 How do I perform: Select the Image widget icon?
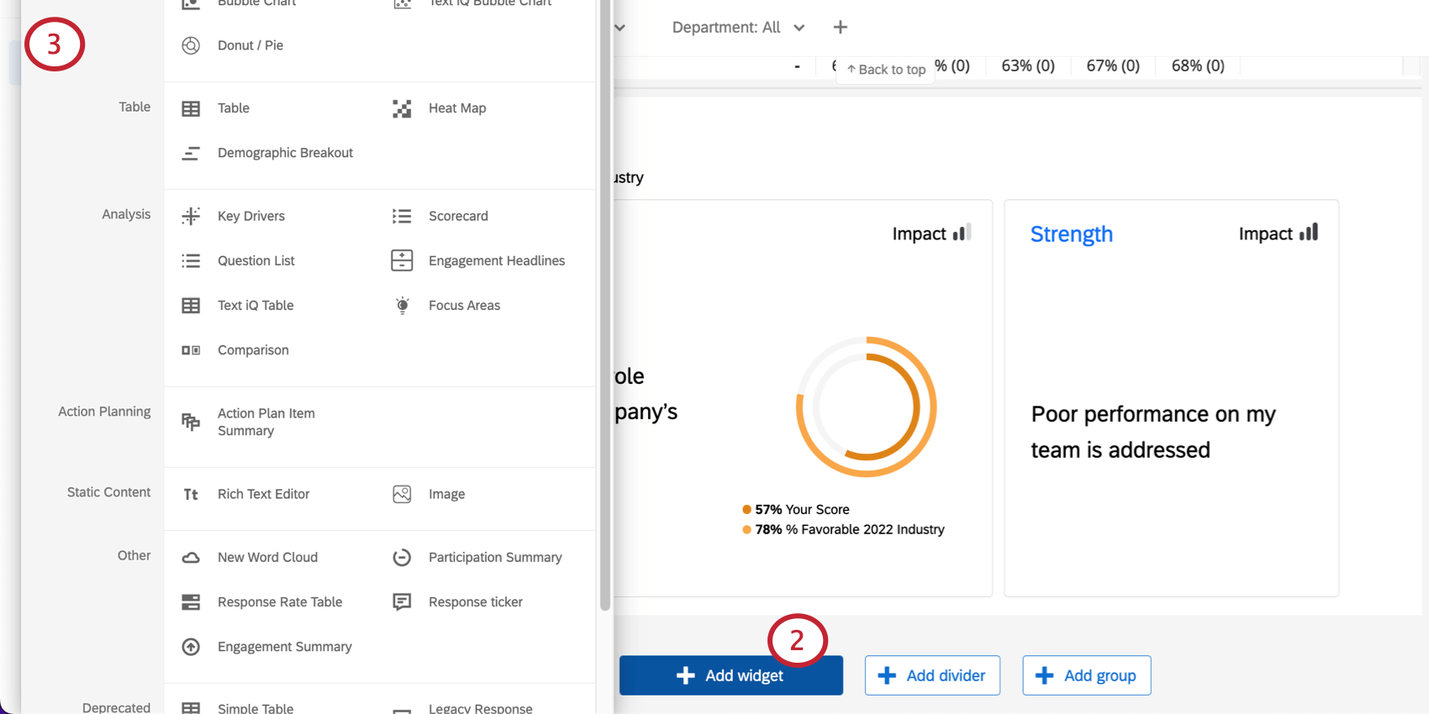[x=402, y=494]
